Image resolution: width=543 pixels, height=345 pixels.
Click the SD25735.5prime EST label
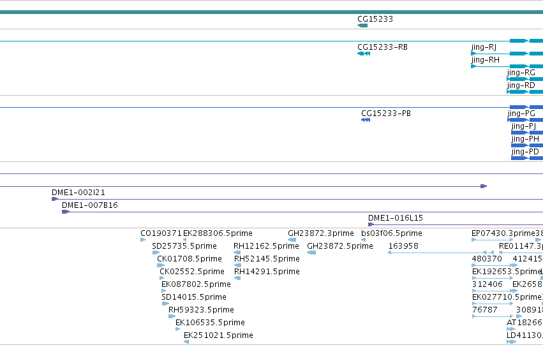[184, 246]
